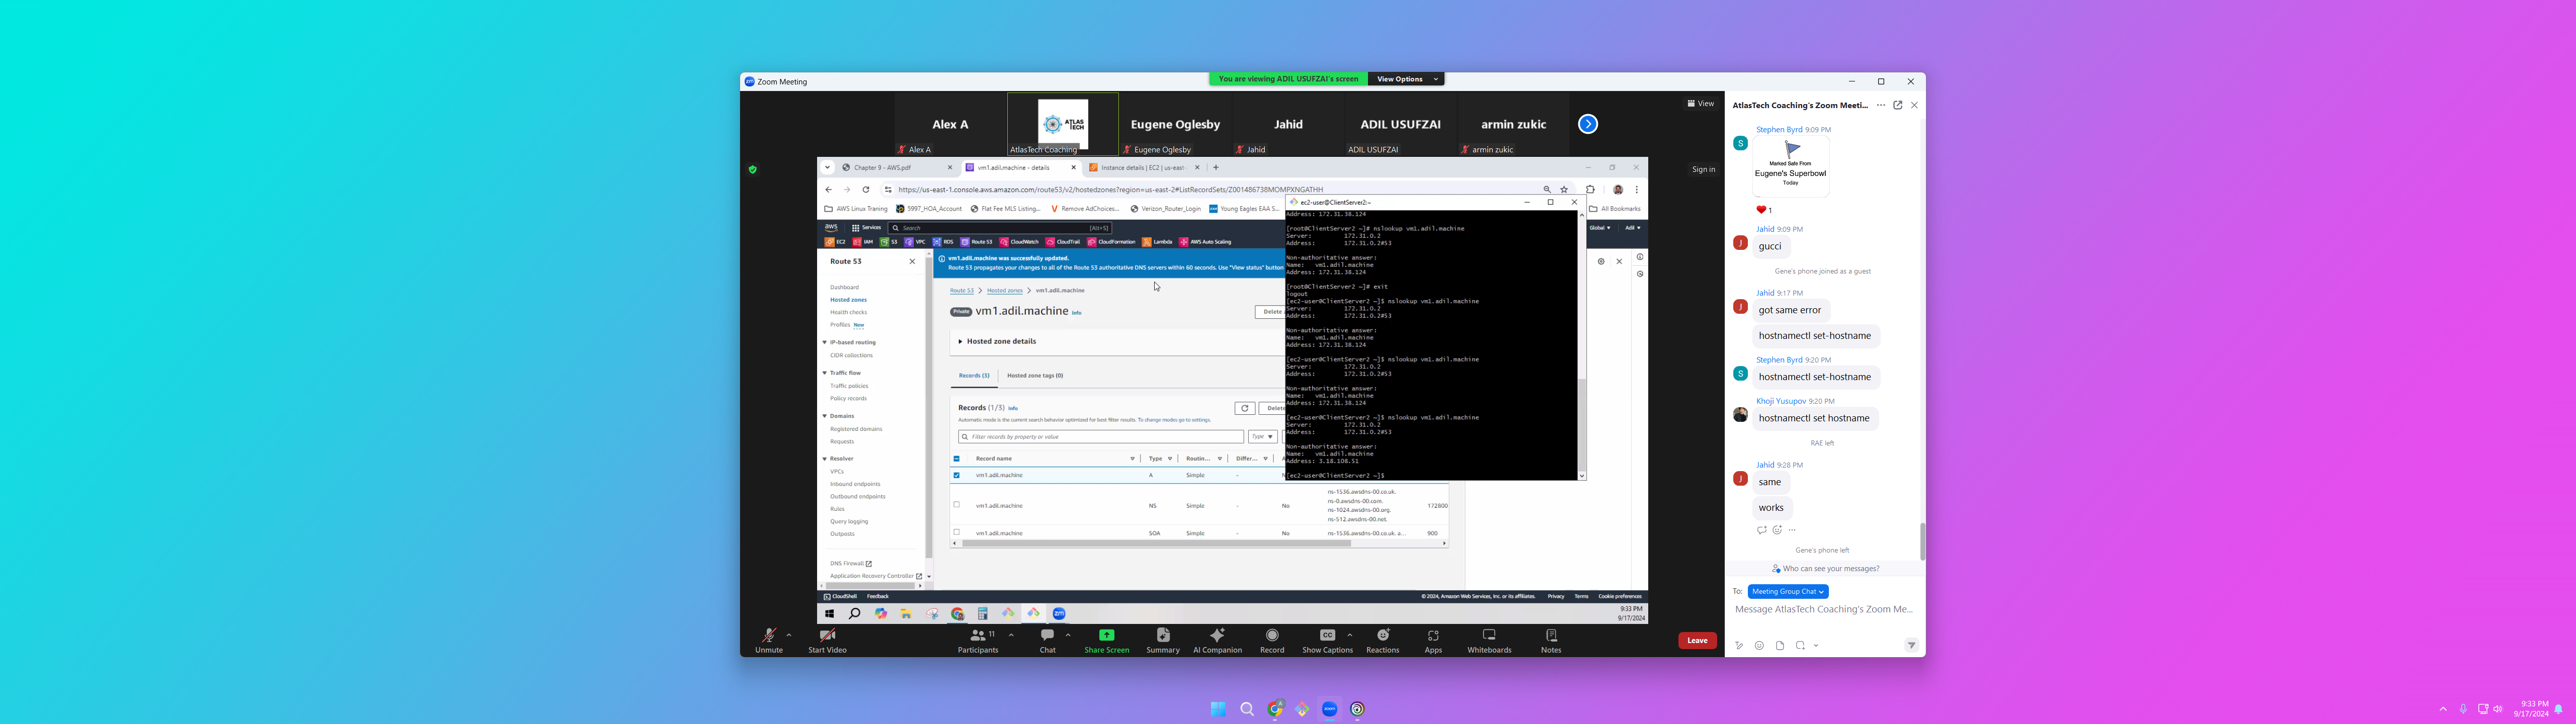The image size is (2576, 724).
Task: Unmute the microphone
Action: click(x=768, y=636)
